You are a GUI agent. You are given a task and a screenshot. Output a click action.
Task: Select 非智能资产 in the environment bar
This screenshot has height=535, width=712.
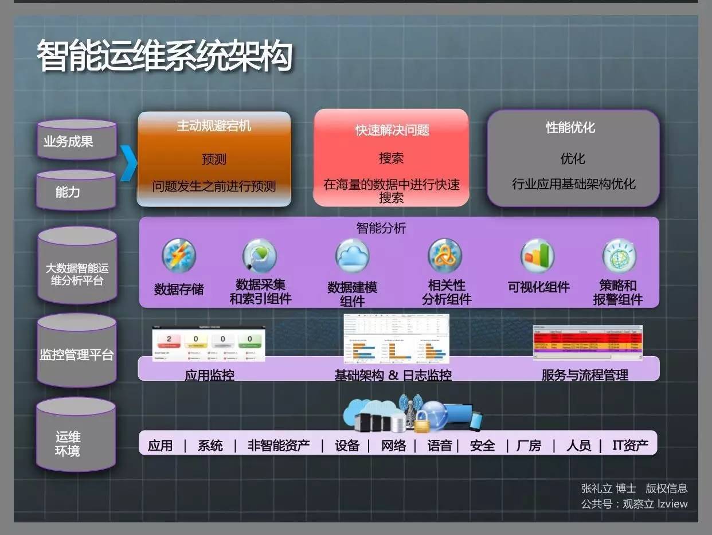tap(279, 446)
